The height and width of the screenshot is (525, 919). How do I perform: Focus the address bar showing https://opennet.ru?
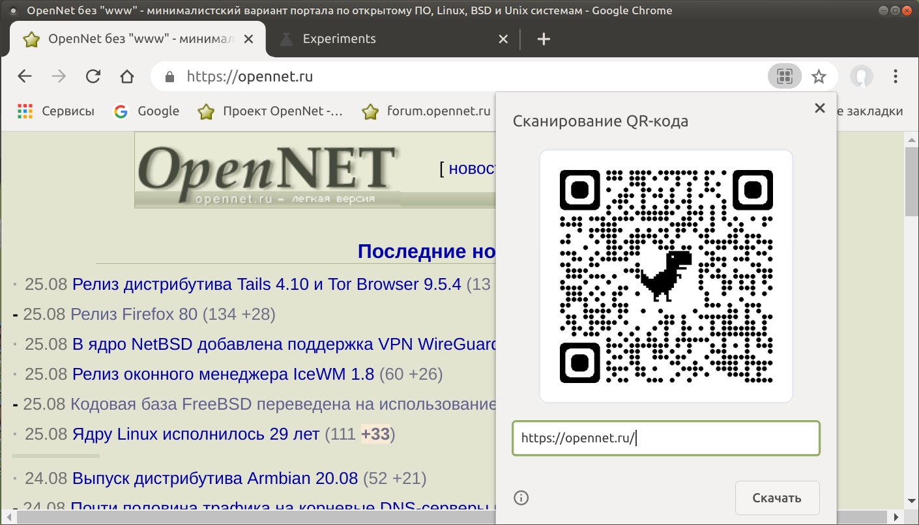456,77
